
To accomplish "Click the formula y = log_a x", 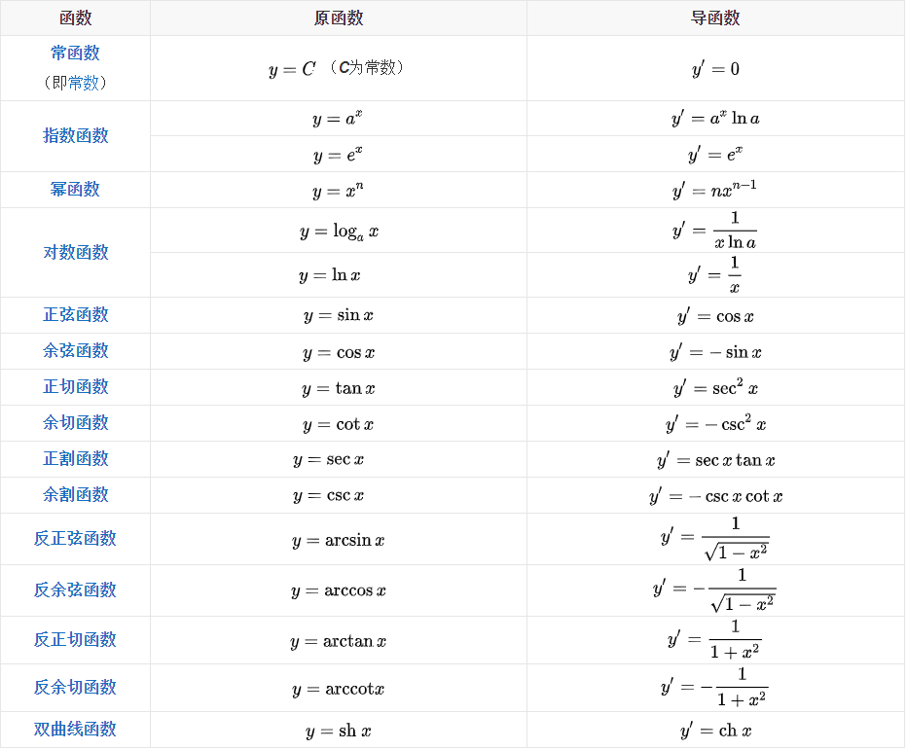I will click(x=339, y=232).
